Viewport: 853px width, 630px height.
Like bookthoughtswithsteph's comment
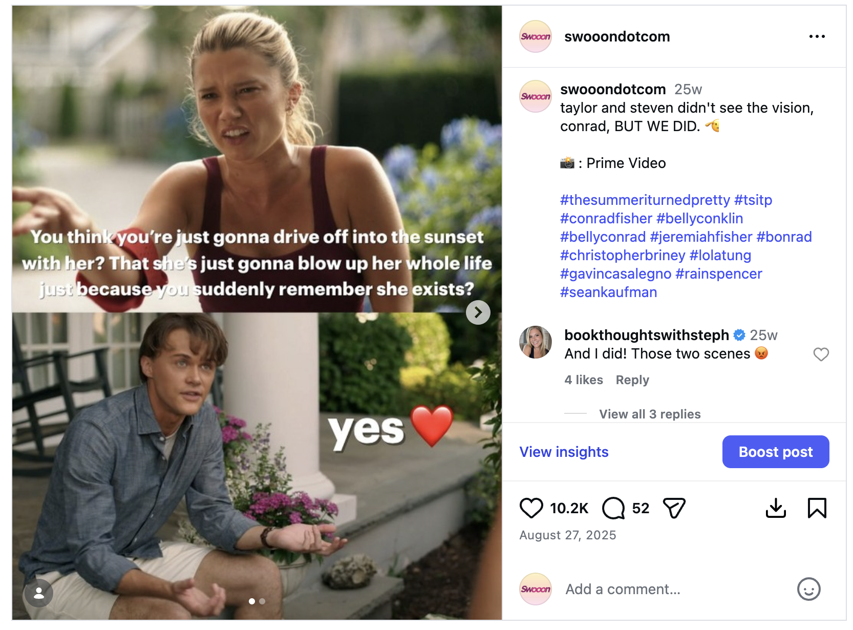tap(821, 354)
